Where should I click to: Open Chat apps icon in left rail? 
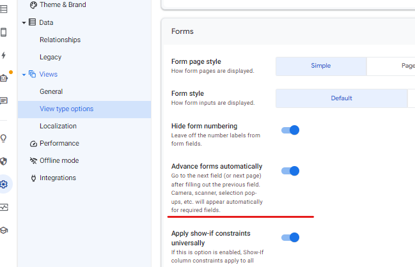point(4,101)
